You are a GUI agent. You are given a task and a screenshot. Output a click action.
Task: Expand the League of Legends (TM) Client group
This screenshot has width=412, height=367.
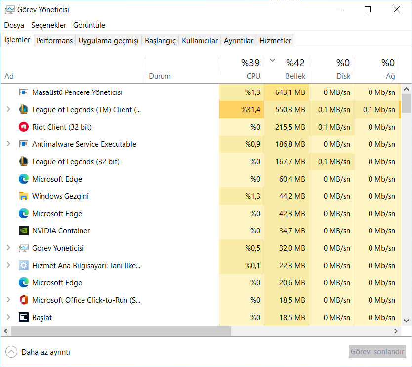coord(8,109)
